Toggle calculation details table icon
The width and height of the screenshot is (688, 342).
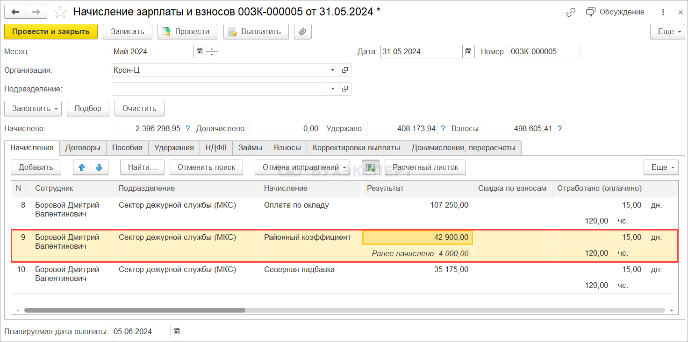[370, 168]
